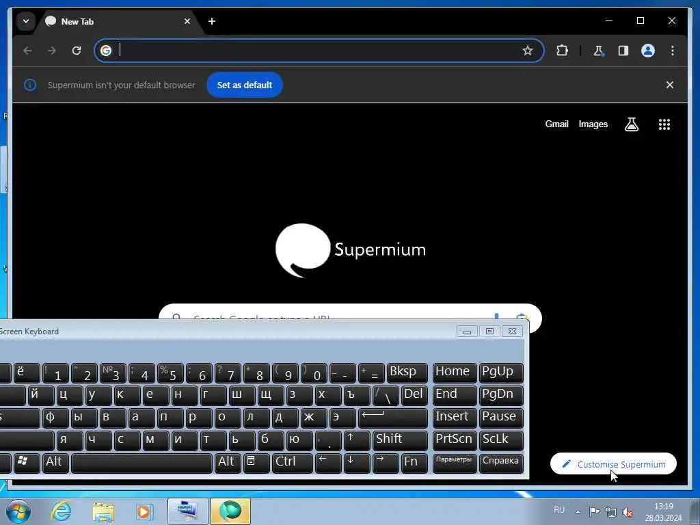Tap the up arrow key
Image resolution: width=700 pixels, height=525 pixels.
357,440
